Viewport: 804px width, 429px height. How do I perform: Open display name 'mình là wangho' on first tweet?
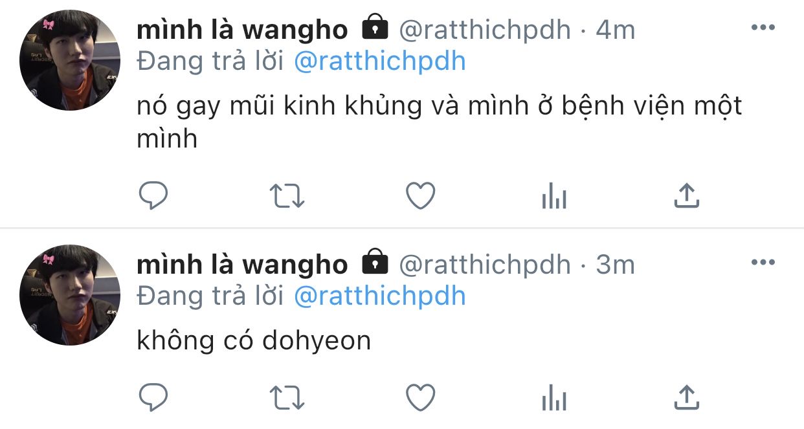coord(242,29)
